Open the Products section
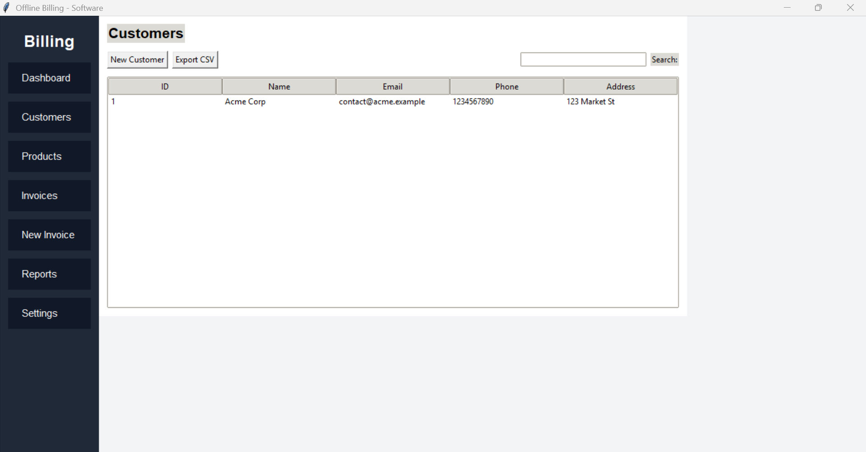866x452 pixels. coord(49,156)
